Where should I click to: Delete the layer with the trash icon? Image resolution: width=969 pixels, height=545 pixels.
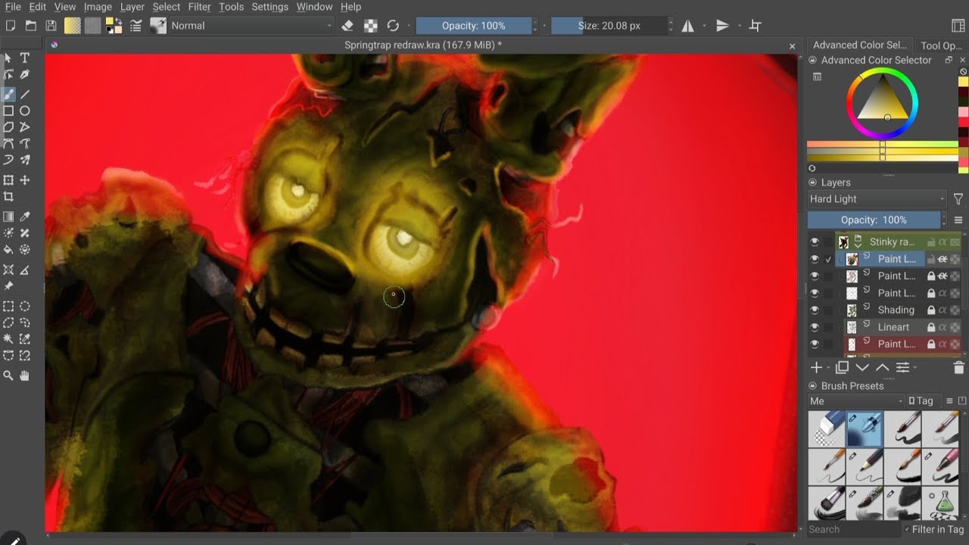959,367
